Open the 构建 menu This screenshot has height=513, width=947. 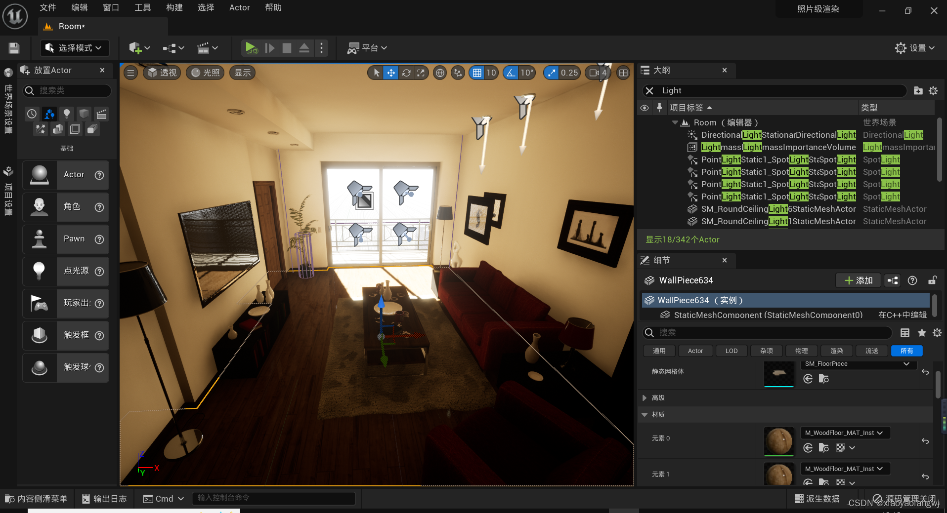(174, 8)
